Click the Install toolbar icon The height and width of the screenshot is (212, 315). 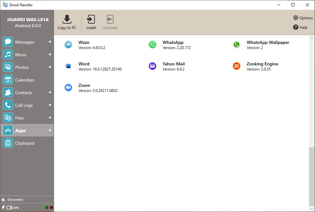tap(91, 19)
